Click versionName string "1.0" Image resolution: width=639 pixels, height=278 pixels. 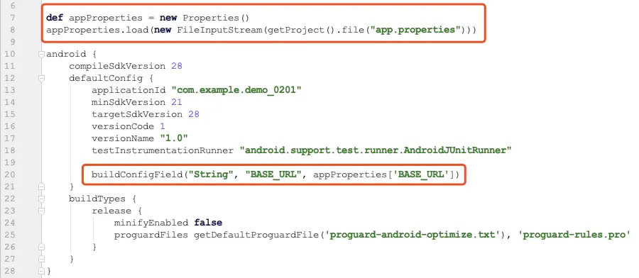click(174, 138)
